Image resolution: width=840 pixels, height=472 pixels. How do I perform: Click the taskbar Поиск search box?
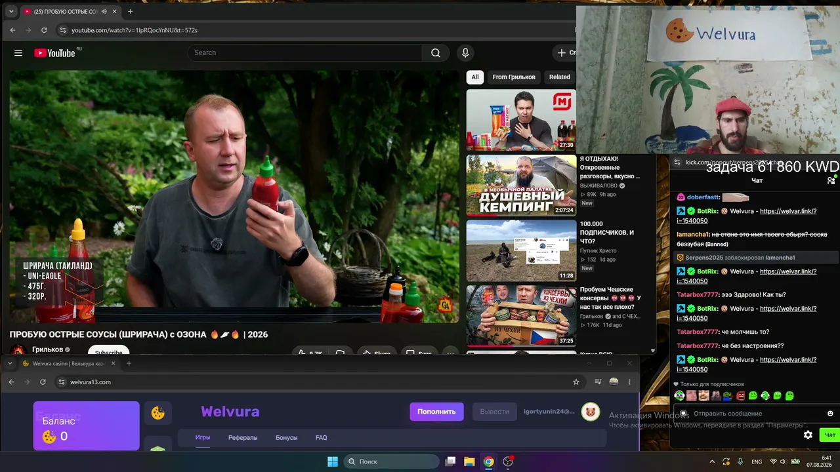coord(392,462)
